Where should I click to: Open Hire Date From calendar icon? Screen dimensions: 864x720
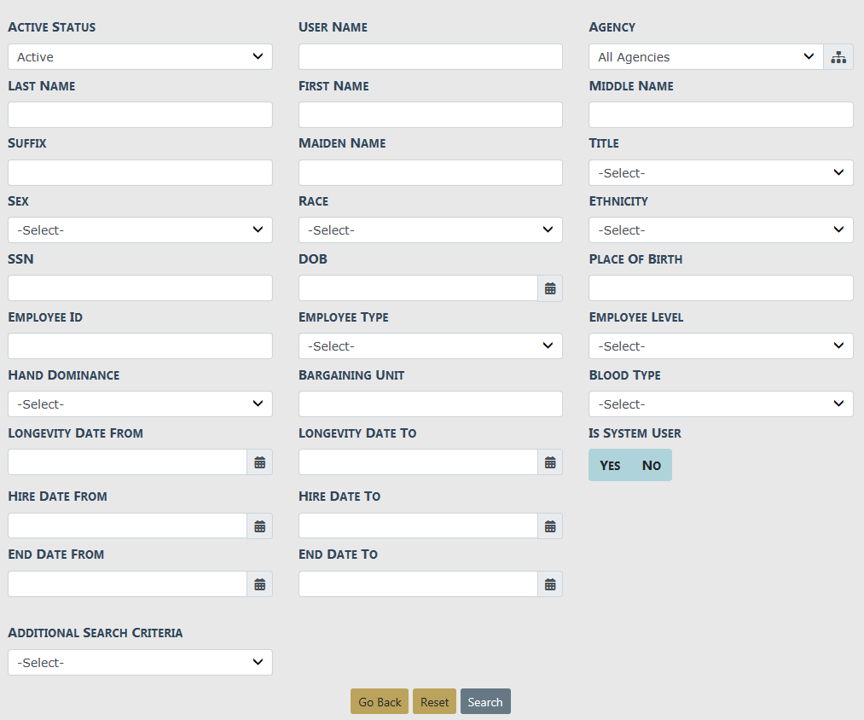tap(259, 525)
